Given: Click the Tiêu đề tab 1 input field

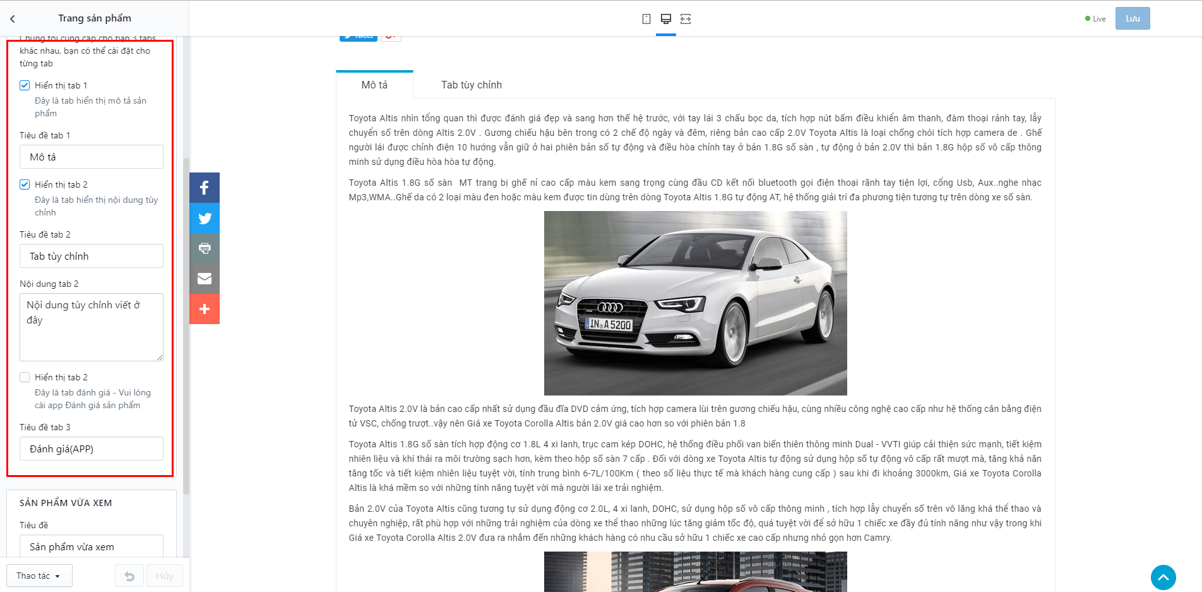Looking at the screenshot, I should [x=92, y=157].
